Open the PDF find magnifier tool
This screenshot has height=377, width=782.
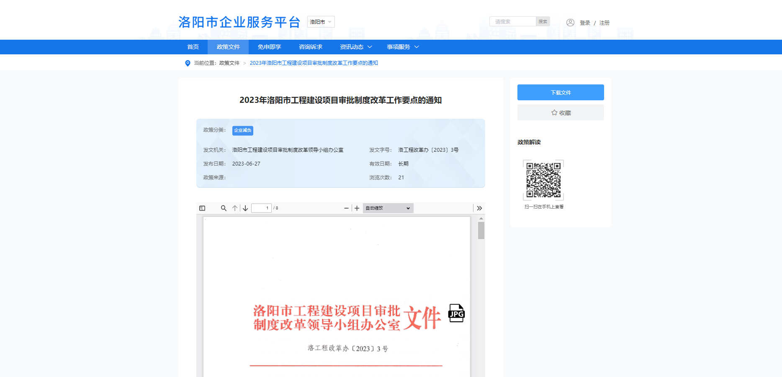[x=224, y=208]
